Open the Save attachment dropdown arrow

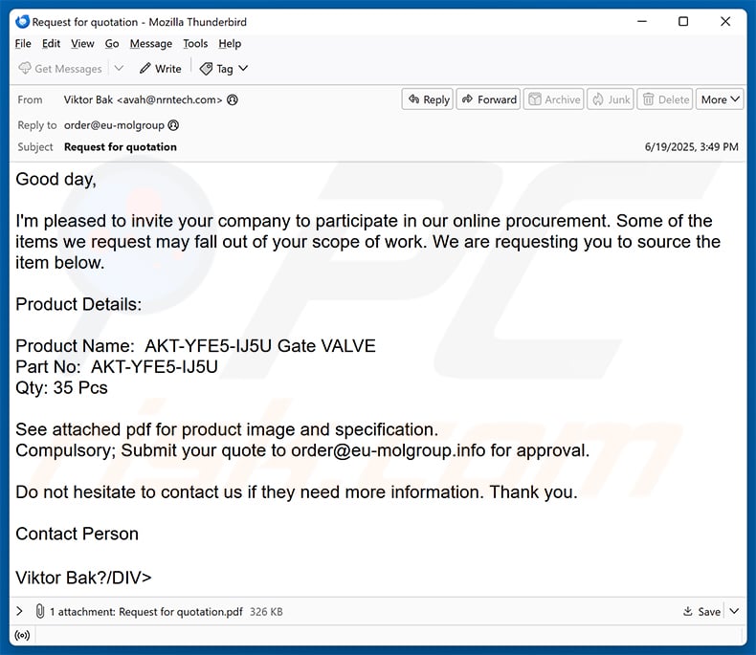click(x=734, y=611)
